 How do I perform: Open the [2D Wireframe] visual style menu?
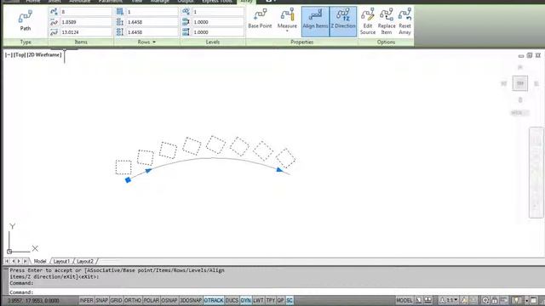point(44,54)
